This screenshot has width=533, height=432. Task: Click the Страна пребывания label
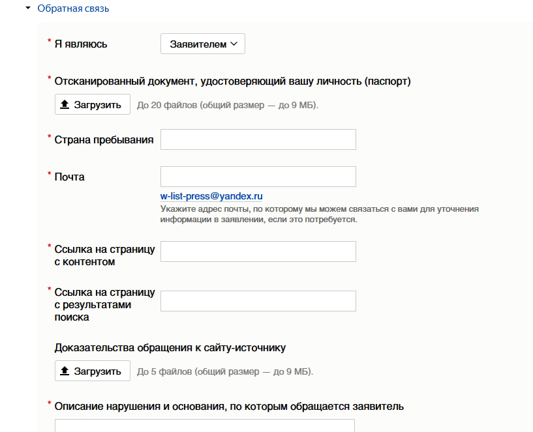104,139
